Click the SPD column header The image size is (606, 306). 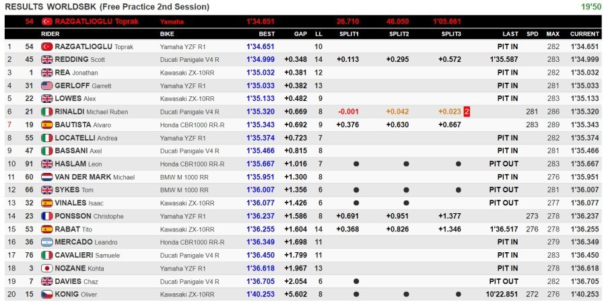(532, 34)
